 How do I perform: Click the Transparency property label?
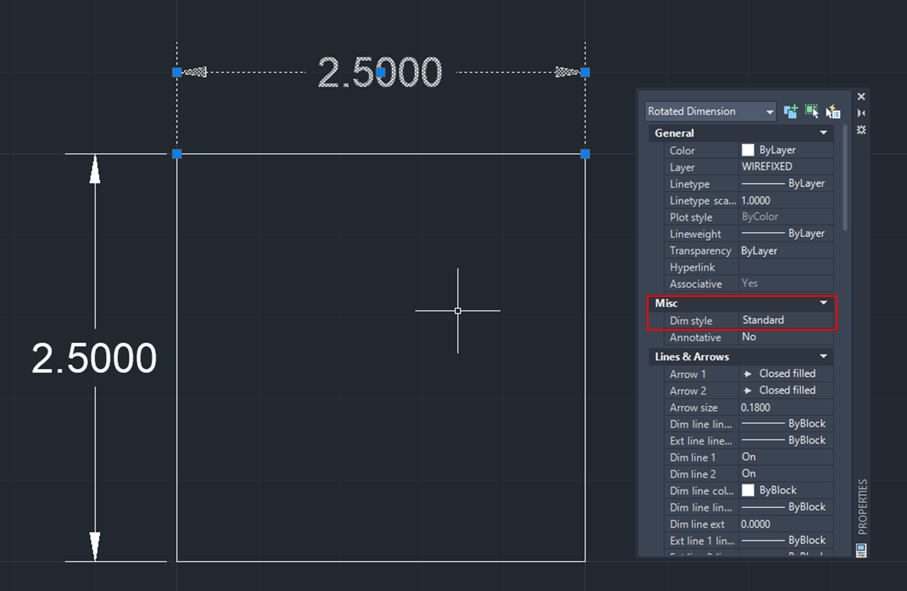[x=700, y=251]
